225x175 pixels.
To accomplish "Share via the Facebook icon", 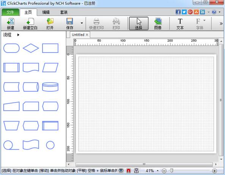I will 178,12.
